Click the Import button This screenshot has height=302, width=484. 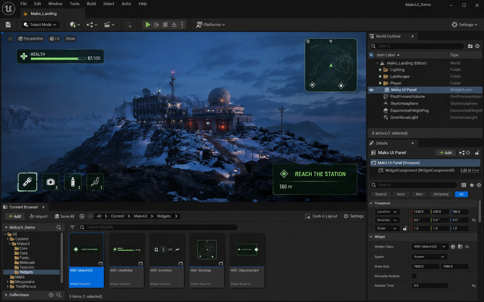pyautogui.click(x=38, y=216)
